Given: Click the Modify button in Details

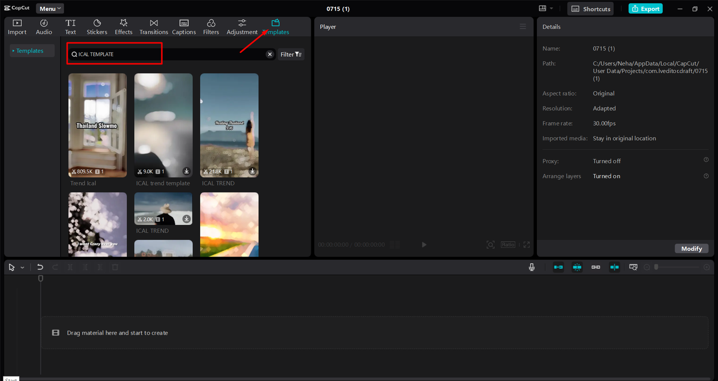Looking at the screenshot, I should pos(692,249).
